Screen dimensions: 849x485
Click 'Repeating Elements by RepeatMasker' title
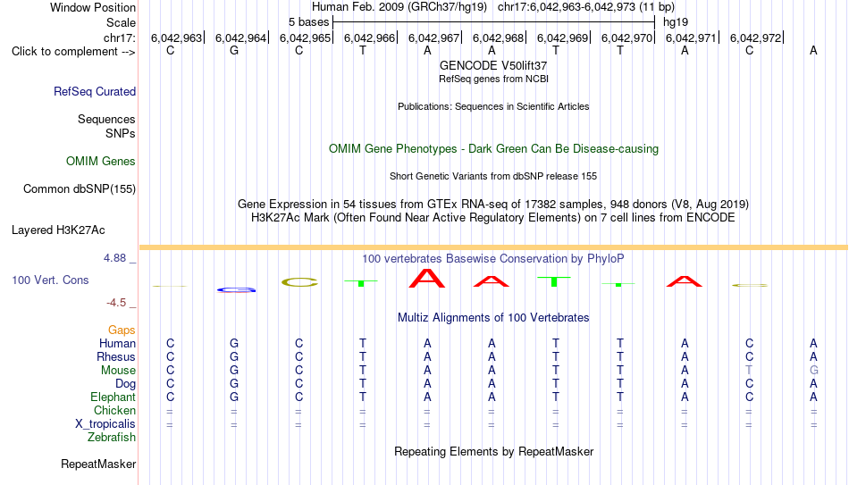[x=493, y=451]
